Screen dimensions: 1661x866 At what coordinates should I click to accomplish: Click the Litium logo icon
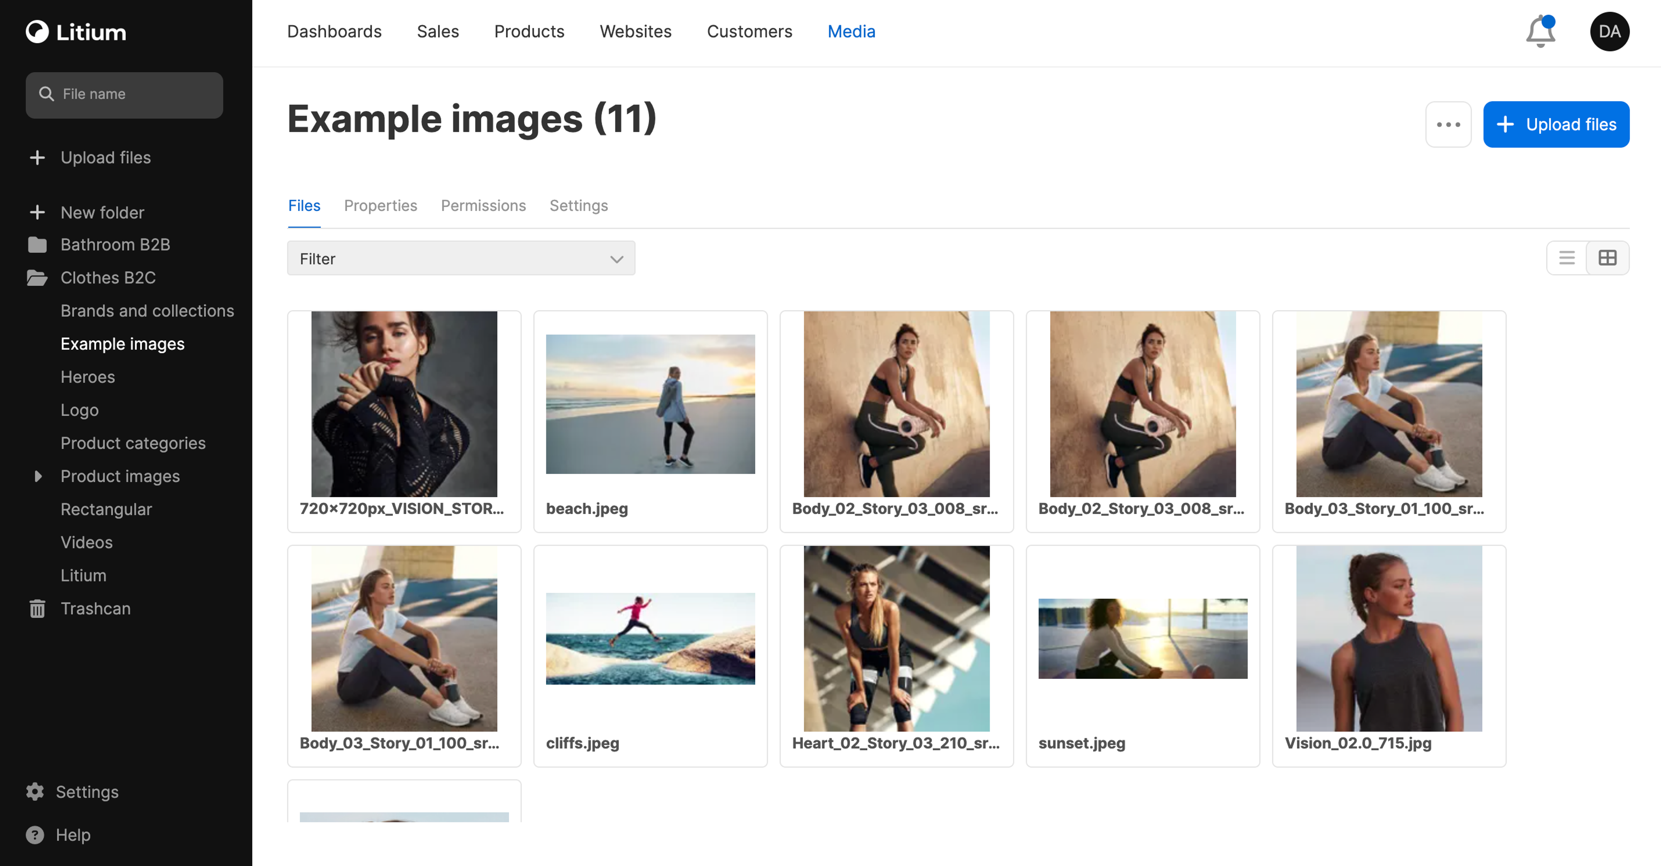pos(37,32)
